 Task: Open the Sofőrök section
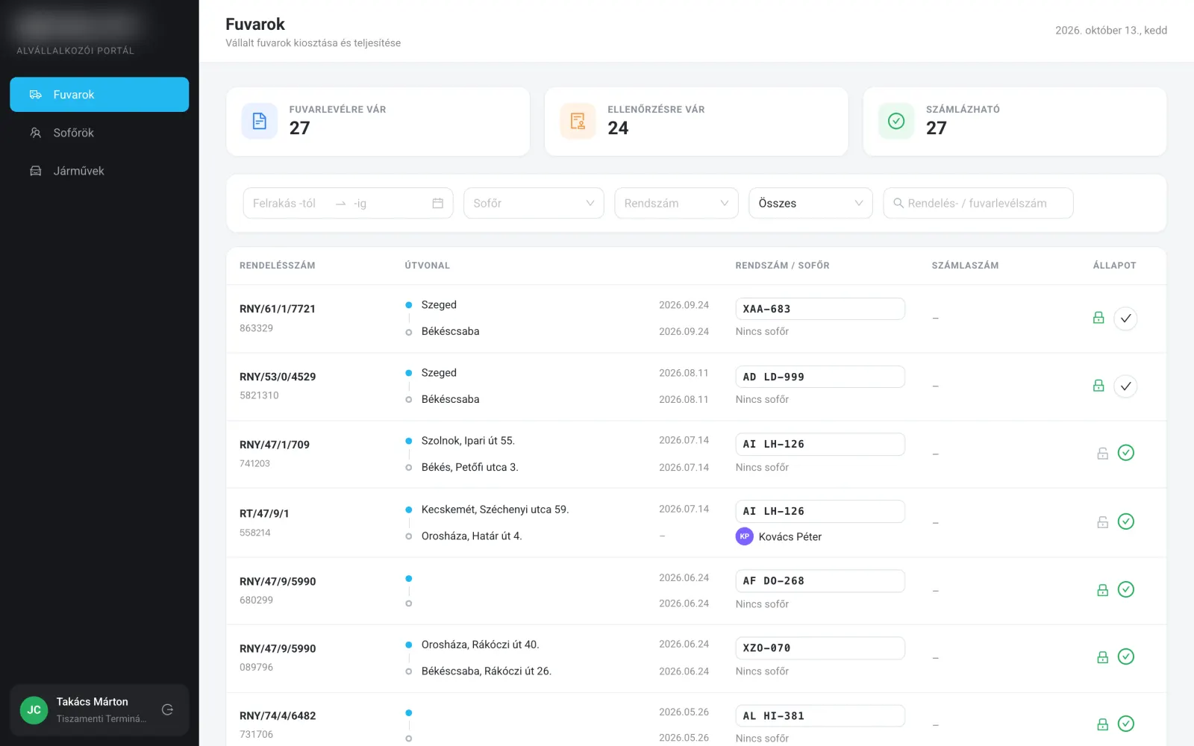point(99,133)
